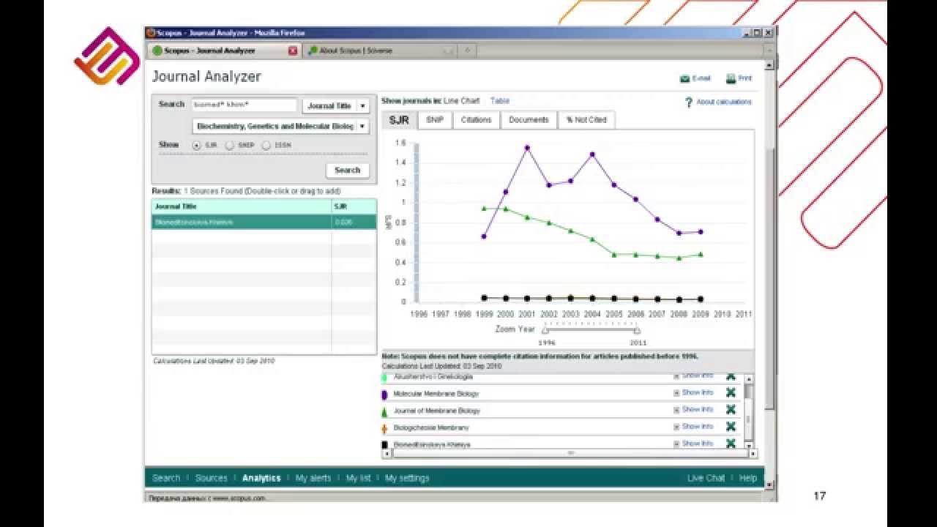Image resolution: width=937 pixels, height=527 pixels.
Task: Close the Scopus Journal Analyzer browser tab
Action: pos(293,51)
